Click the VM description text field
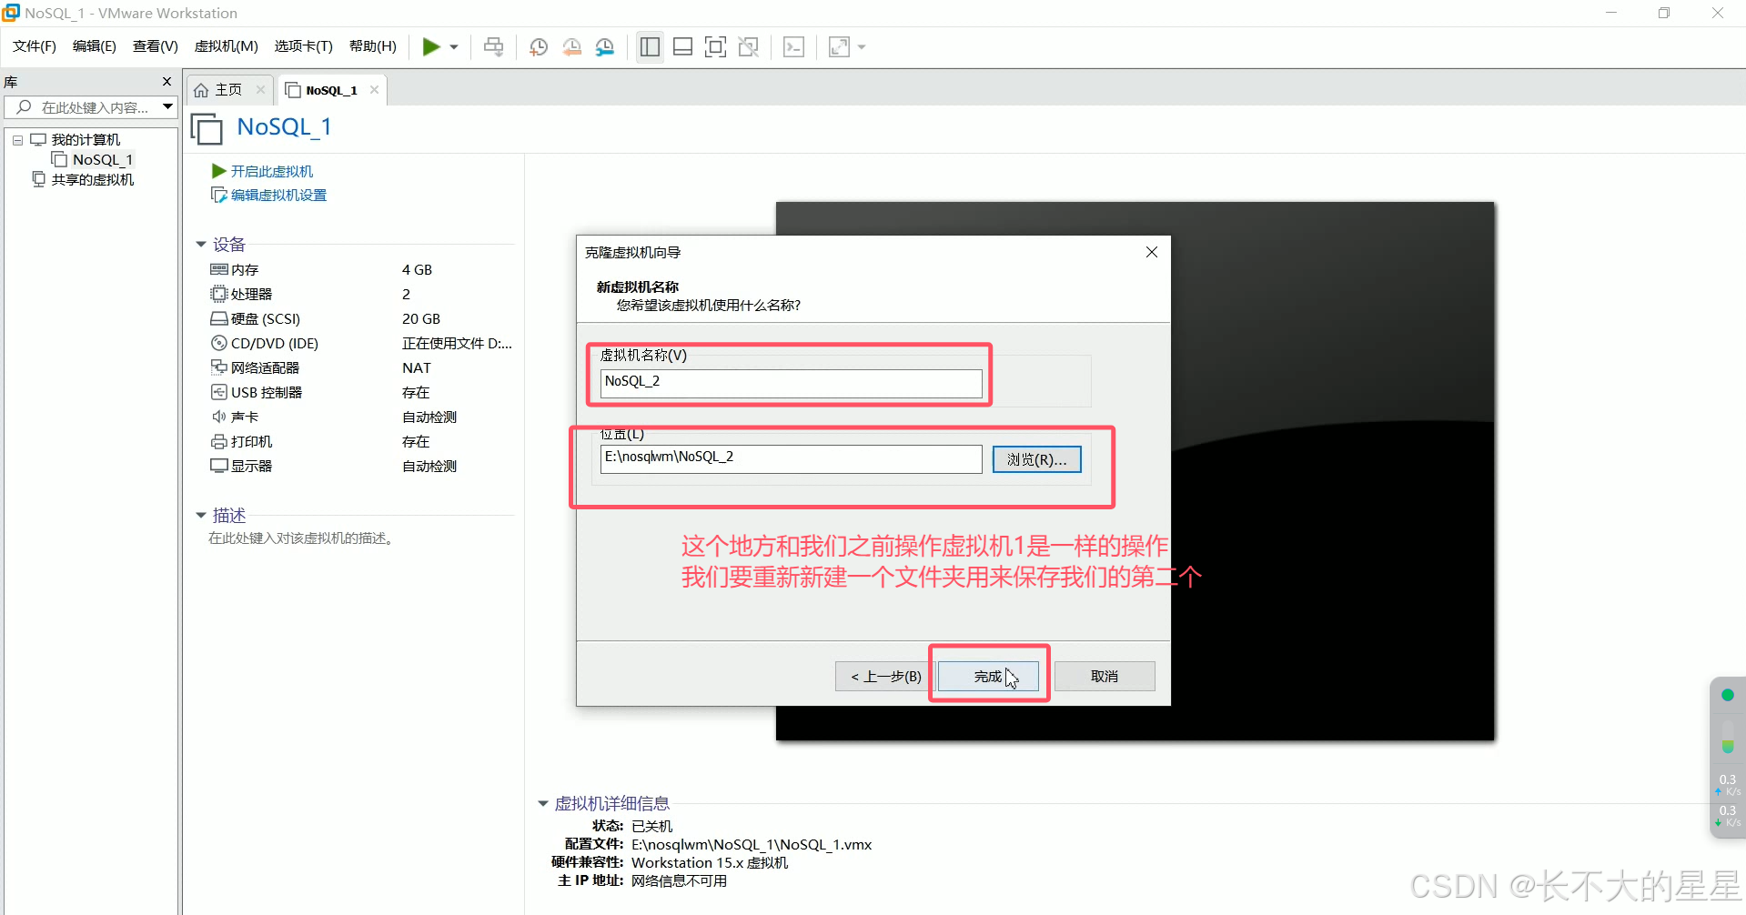Viewport: 1746px width, 915px height. pos(301,538)
